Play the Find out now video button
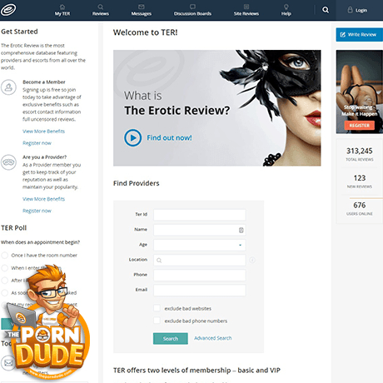The width and height of the screenshot is (383, 383). click(x=132, y=137)
